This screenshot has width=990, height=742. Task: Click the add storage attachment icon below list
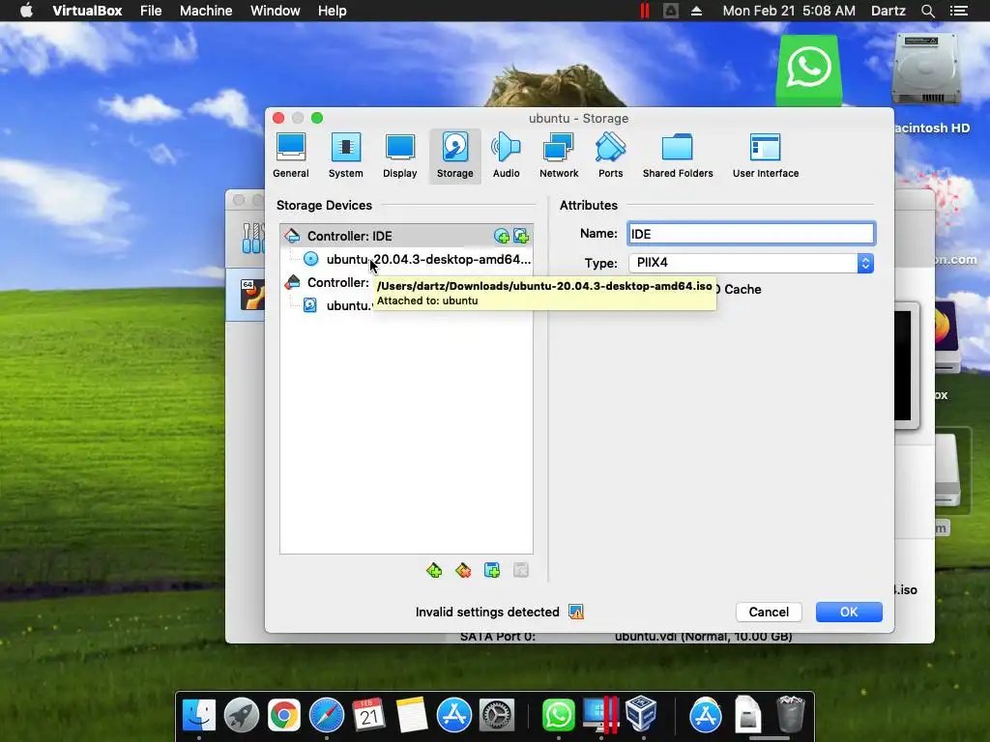click(x=492, y=570)
